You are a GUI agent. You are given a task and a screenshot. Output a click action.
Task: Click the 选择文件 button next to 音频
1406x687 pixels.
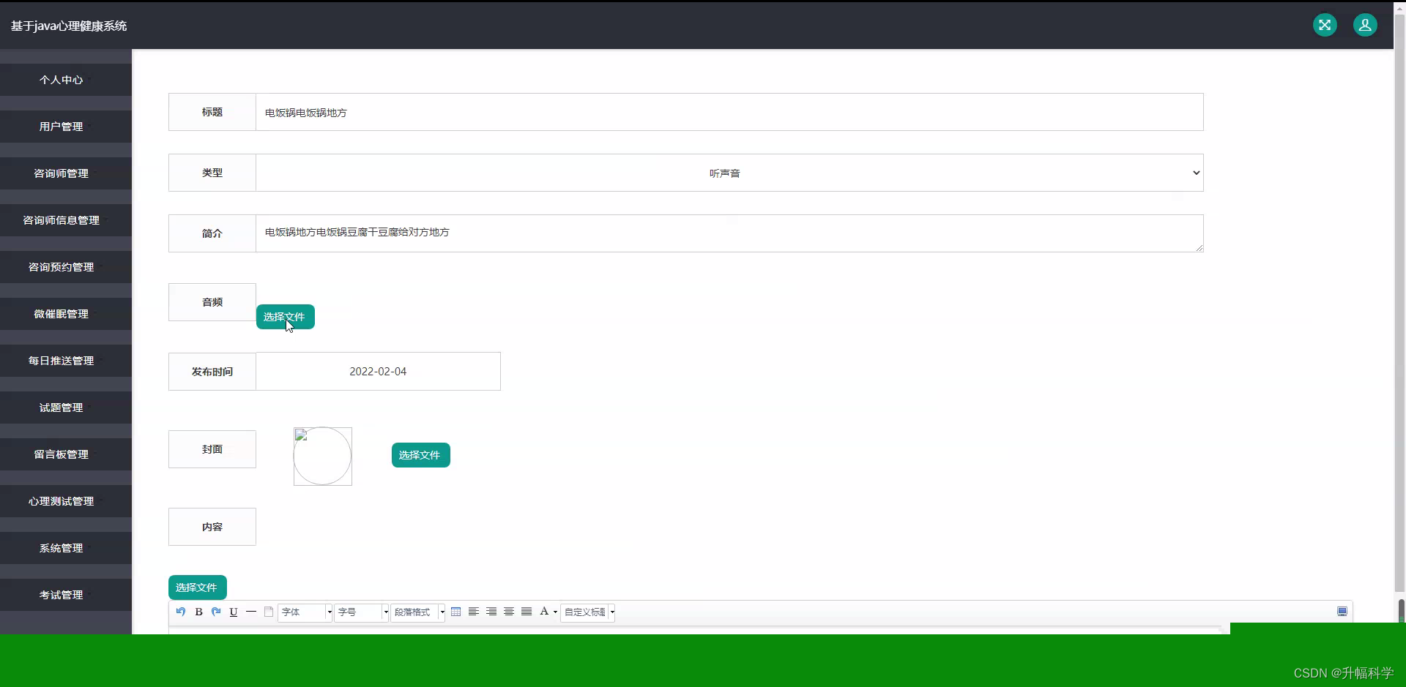[x=285, y=317]
